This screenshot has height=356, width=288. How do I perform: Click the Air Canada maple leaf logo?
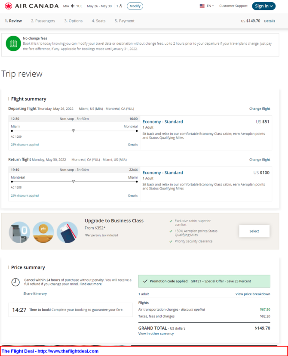pos(9,6)
